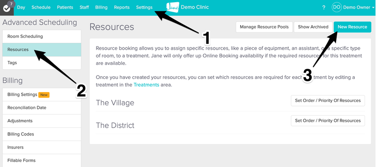Screen dimensions: 383x167
Task: Expand the Demo Owner account dropdown
Action: (x=359, y=7)
